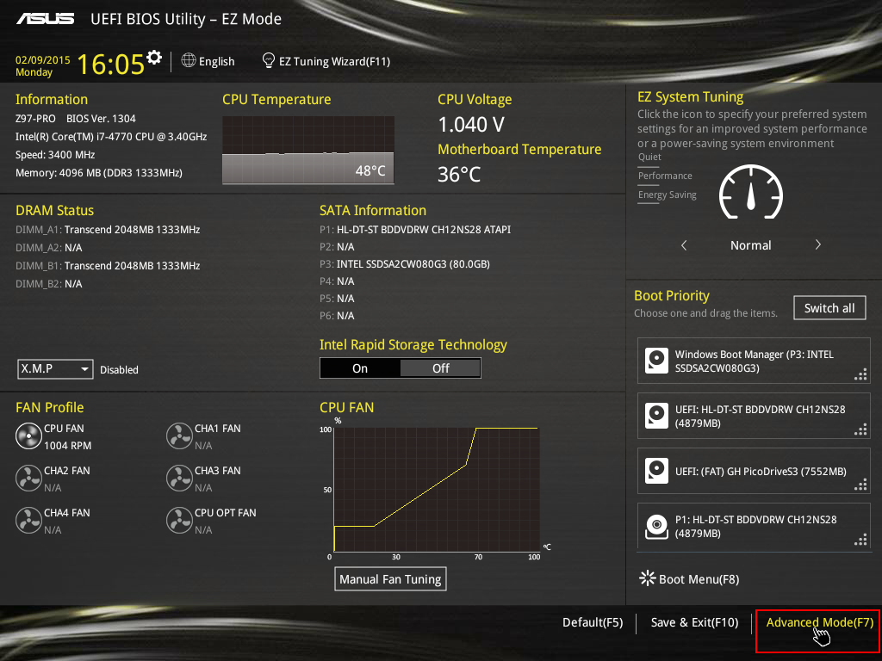Image resolution: width=882 pixels, height=661 pixels.
Task: Click the ASUS logo
Action: (x=45, y=19)
